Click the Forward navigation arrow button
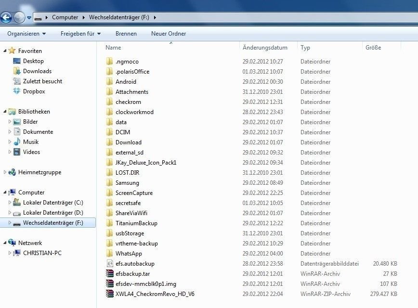The width and height of the screenshot is (418, 308). point(19,18)
